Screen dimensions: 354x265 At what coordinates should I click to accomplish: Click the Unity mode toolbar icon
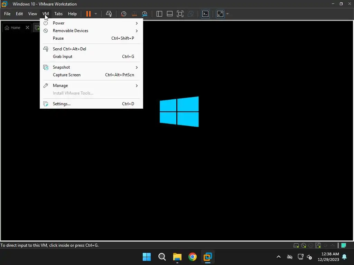(x=190, y=14)
